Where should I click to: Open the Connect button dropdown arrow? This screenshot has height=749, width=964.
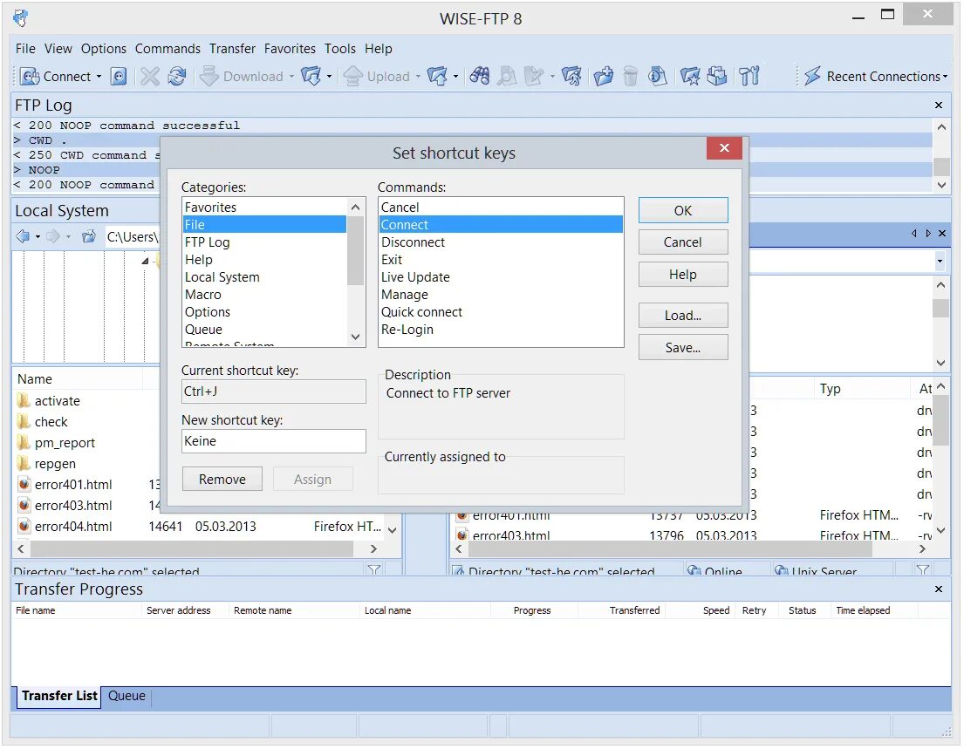point(99,76)
